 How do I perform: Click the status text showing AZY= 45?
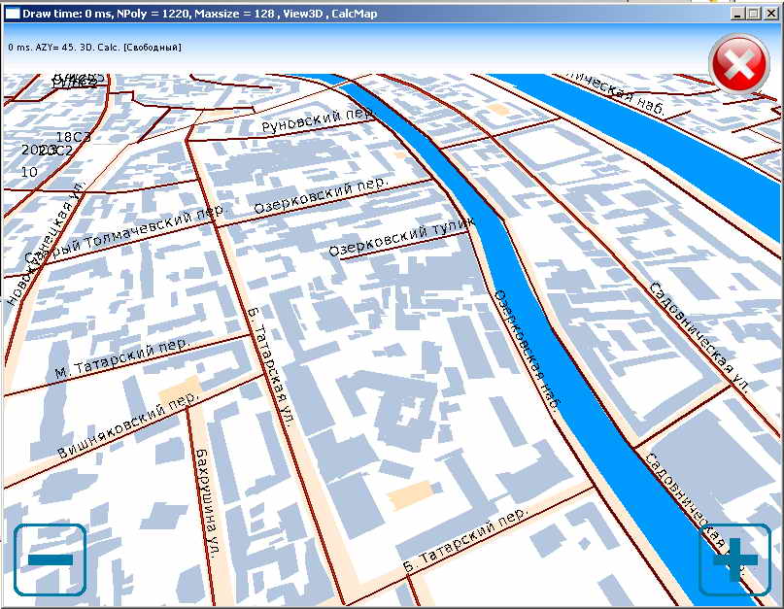[x=94, y=47]
